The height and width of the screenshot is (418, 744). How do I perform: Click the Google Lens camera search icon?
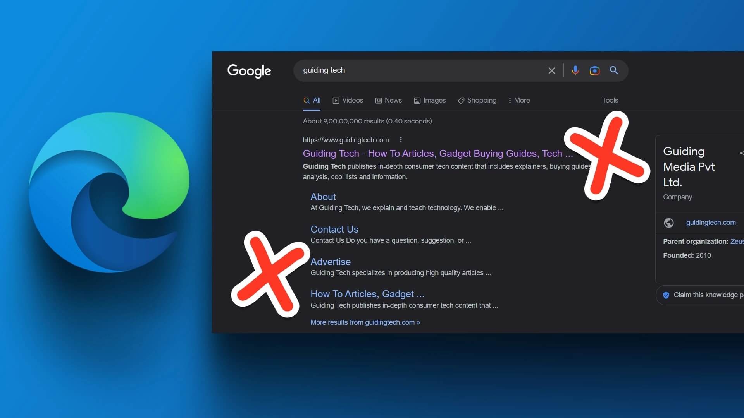(x=594, y=70)
